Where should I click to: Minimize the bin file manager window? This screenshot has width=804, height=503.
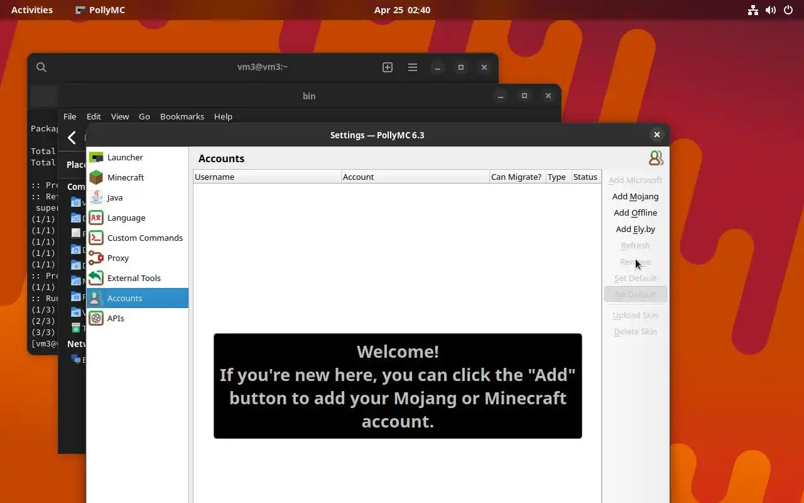(501, 96)
